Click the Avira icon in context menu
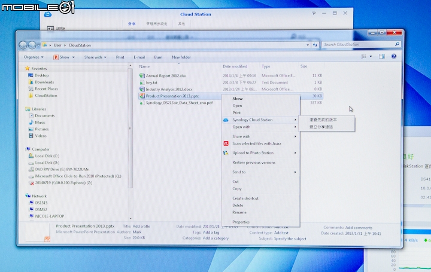 point(226,143)
